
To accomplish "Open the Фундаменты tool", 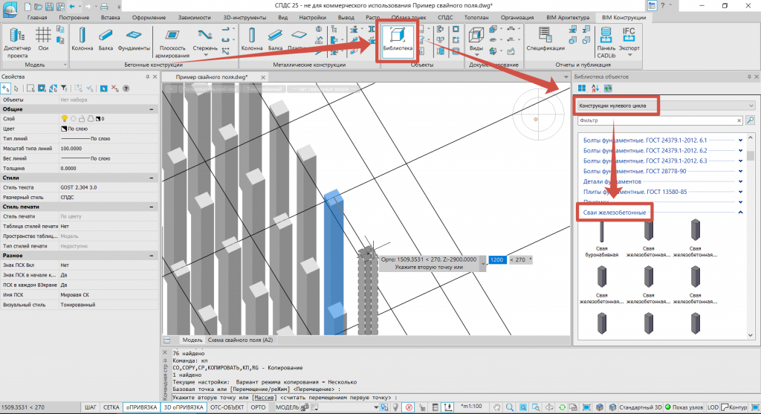I will click(x=134, y=39).
